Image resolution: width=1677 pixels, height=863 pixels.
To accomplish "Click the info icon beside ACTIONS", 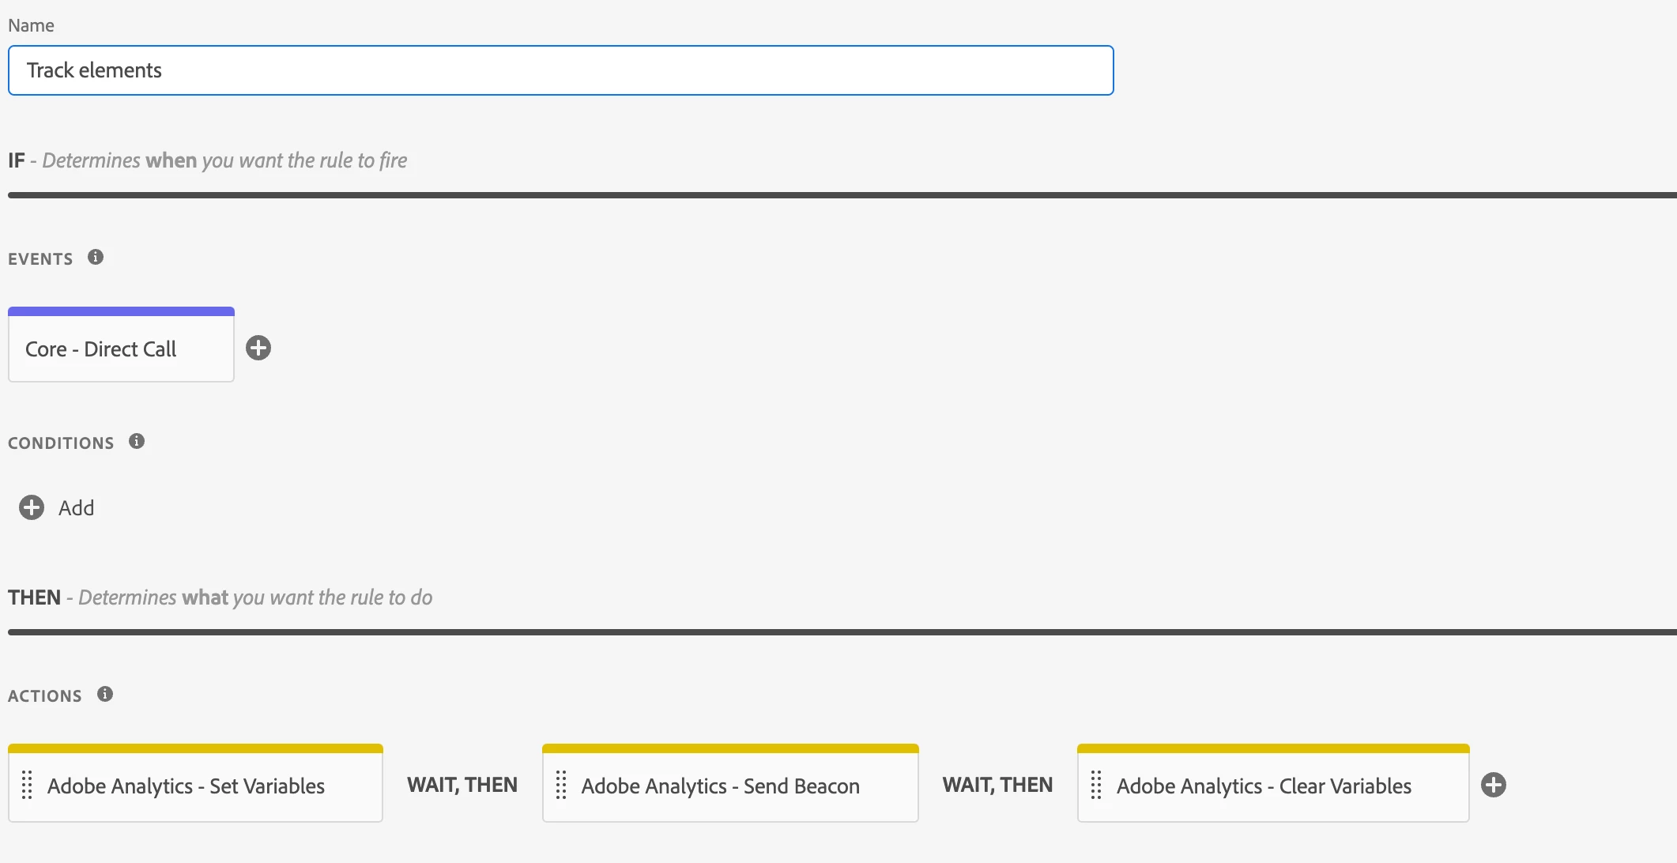I will pyautogui.click(x=105, y=694).
